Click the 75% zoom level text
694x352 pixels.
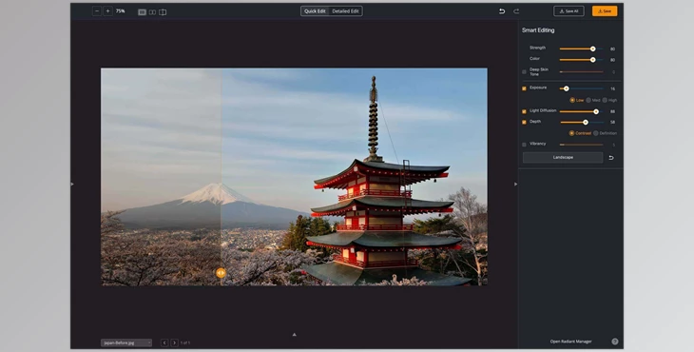[x=121, y=11]
